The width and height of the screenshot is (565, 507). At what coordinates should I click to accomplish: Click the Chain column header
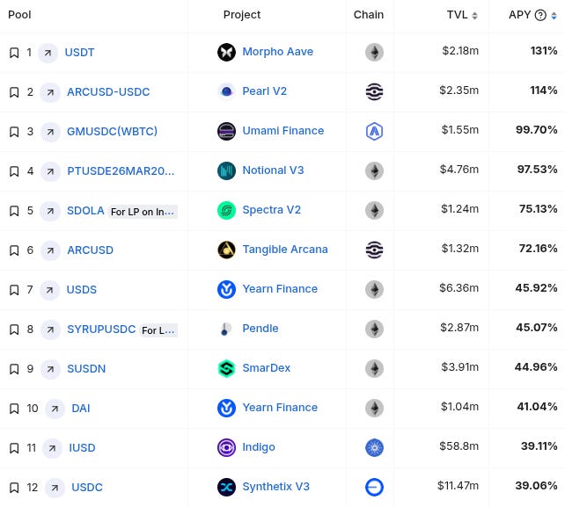tap(369, 15)
